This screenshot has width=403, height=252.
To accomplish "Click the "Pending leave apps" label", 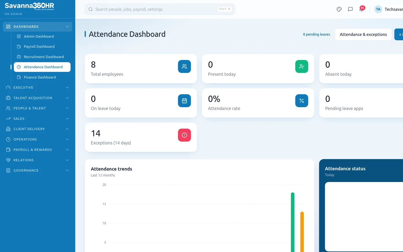I will click(x=344, y=109).
